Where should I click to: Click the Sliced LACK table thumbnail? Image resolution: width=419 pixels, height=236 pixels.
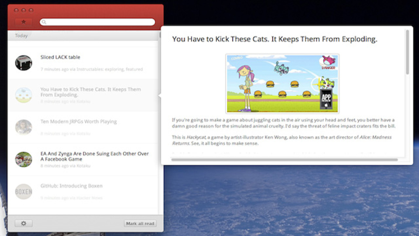point(24,63)
